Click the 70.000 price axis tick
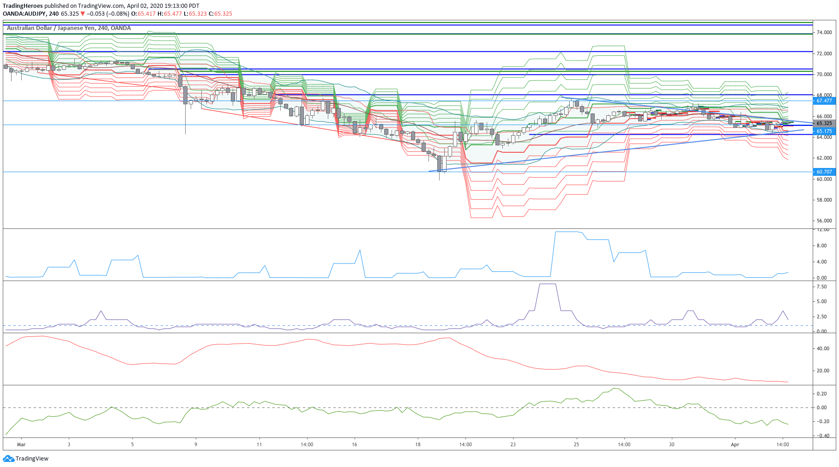The image size is (839, 467). (824, 74)
